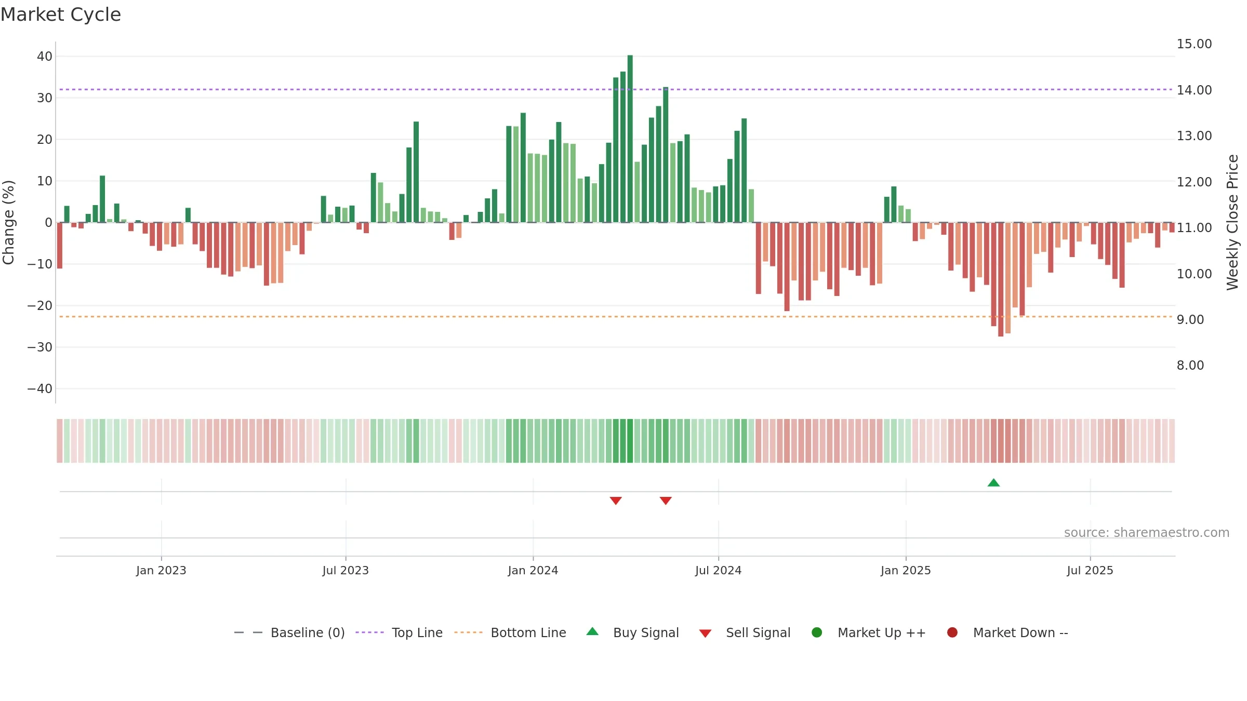Click the green Buy Signal triangle marker on chart
The width and height of the screenshot is (1247, 701).
click(x=993, y=483)
